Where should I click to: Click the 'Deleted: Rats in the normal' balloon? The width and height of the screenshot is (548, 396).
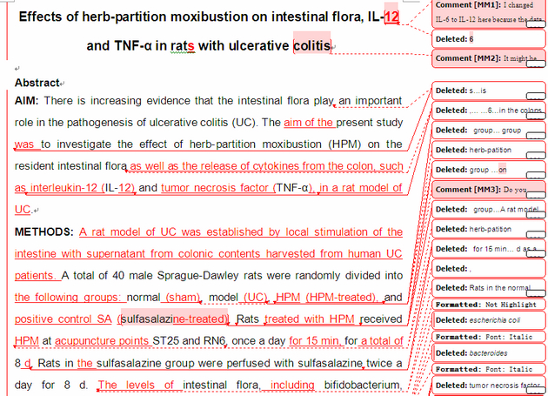click(483, 287)
